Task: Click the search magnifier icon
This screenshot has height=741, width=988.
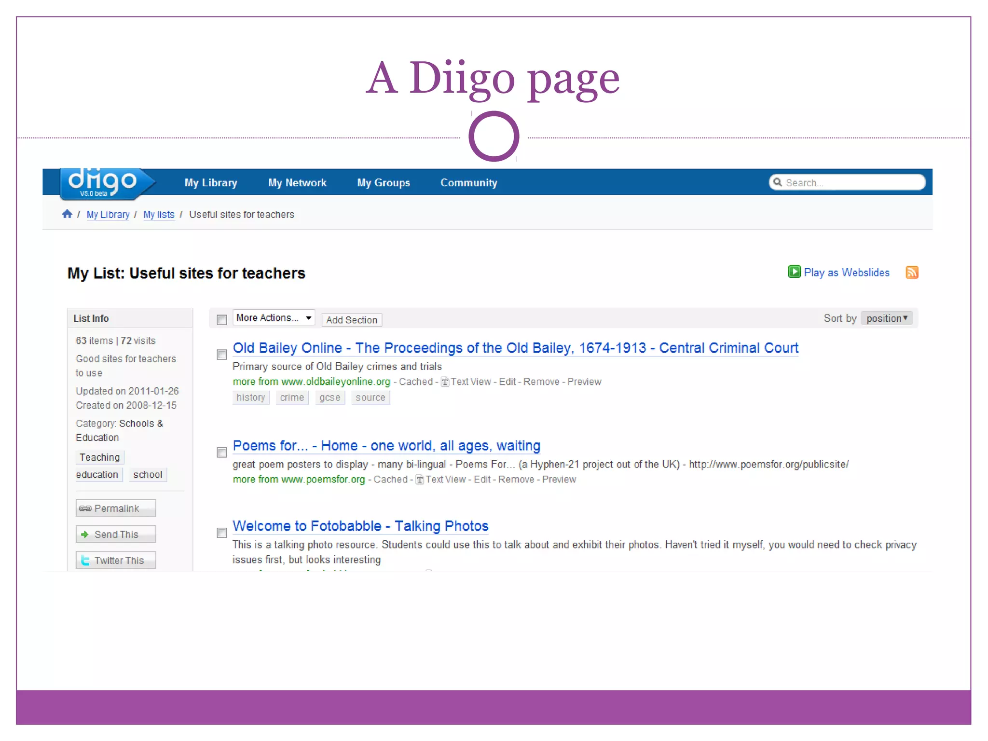Action: pos(777,182)
